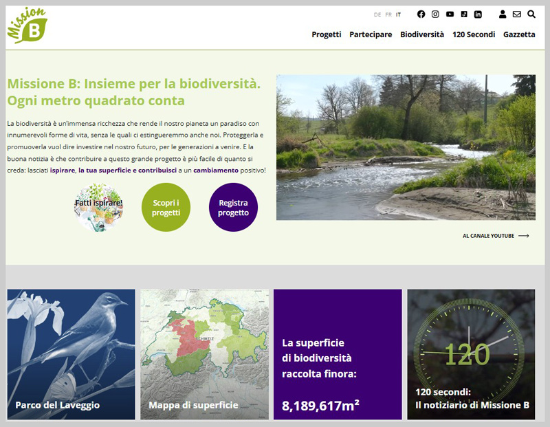550x427 pixels.
Task: Open the Partecipare menu
Action: (x=371, y=34)
